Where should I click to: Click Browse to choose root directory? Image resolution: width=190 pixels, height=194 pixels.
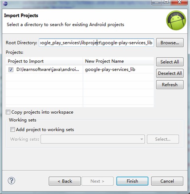click(170, 43)
